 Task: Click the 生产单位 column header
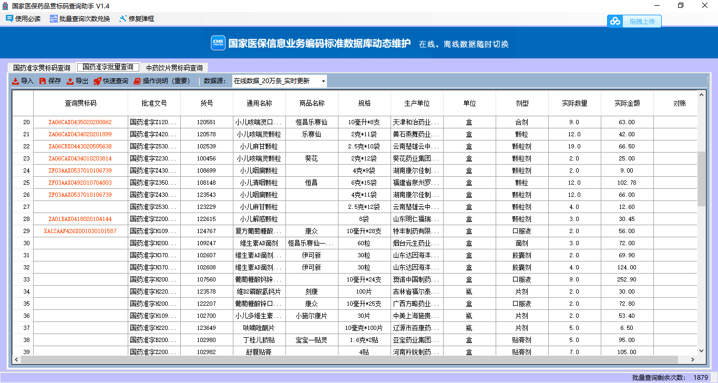(x=417, y=104)
